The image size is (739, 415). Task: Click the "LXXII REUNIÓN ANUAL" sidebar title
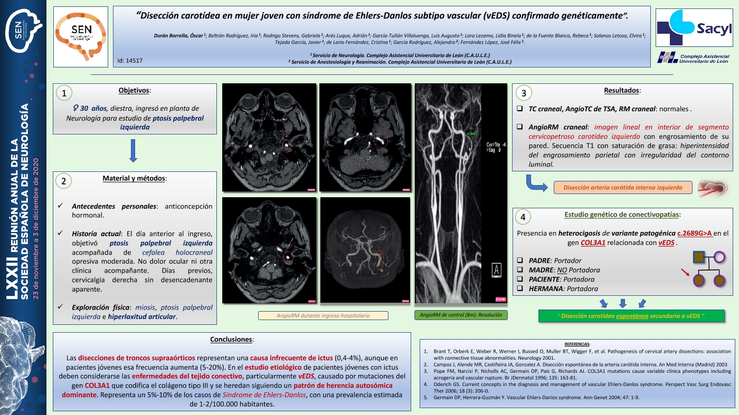tap(14, 219)
